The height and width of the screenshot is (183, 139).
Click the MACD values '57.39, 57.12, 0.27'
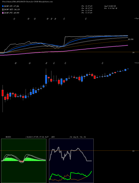41,137
